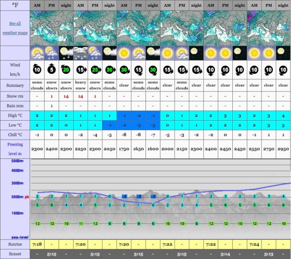Viewport: 291px width, 259px height.
Task: Click wind 30 icon in freezing level 2050 column
Action: click(x=110, y=70)
